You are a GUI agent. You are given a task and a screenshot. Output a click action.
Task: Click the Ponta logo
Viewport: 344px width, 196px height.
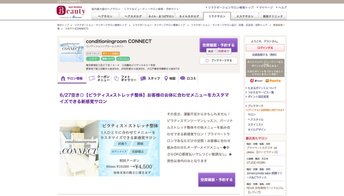click(273, 81)
